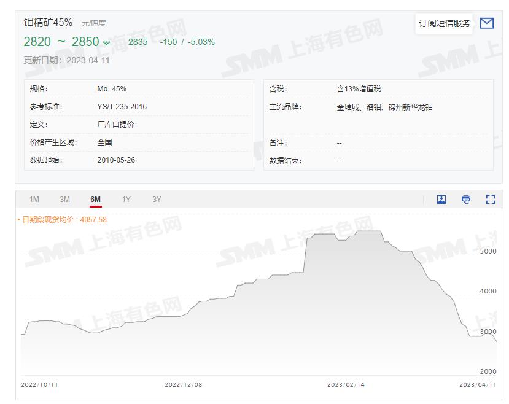The height and width of the screenshot is (404, 509).
Task: Click the save-as-image icon above the chart
Action: pyautogui.click(x=440, y=200)
